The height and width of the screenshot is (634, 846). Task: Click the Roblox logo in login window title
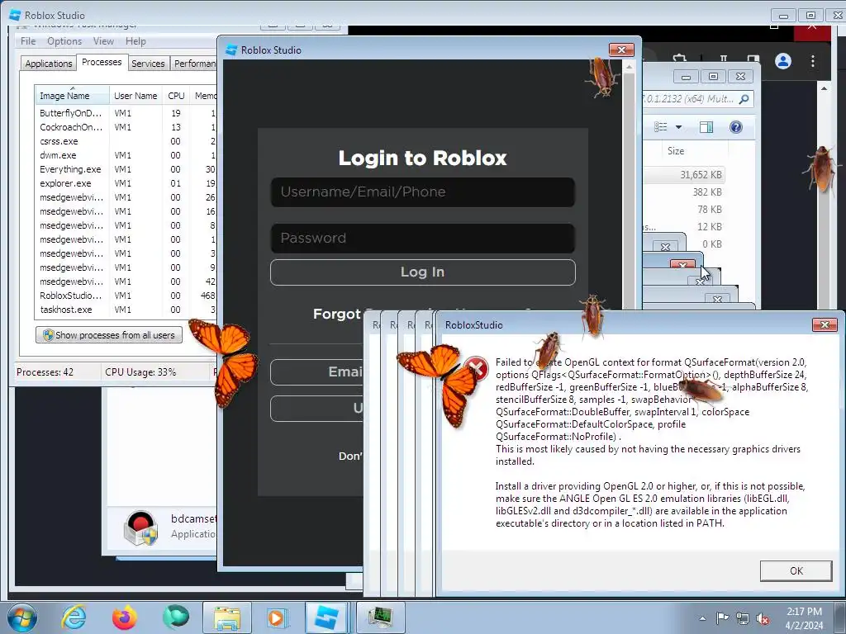231,50
